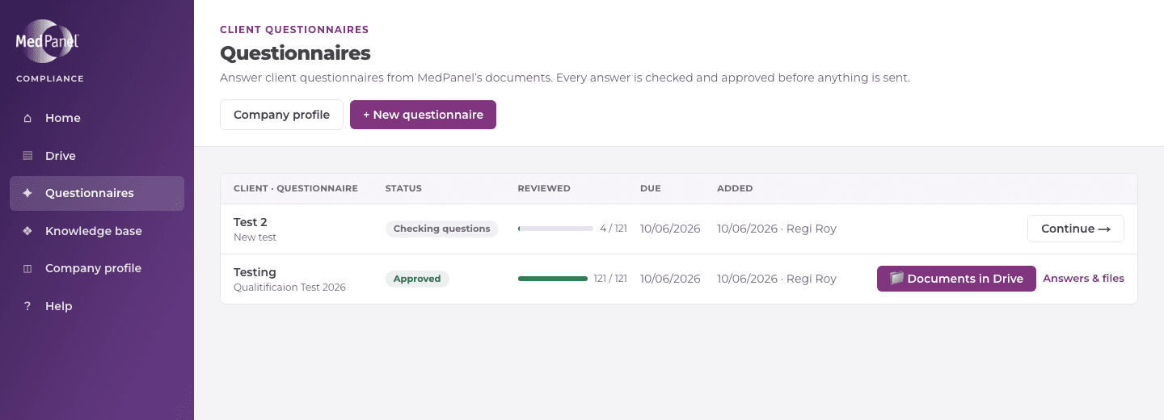The image size is (1164, 420).
Task: Click the Company profile button under heading
Action: [281, 115]
